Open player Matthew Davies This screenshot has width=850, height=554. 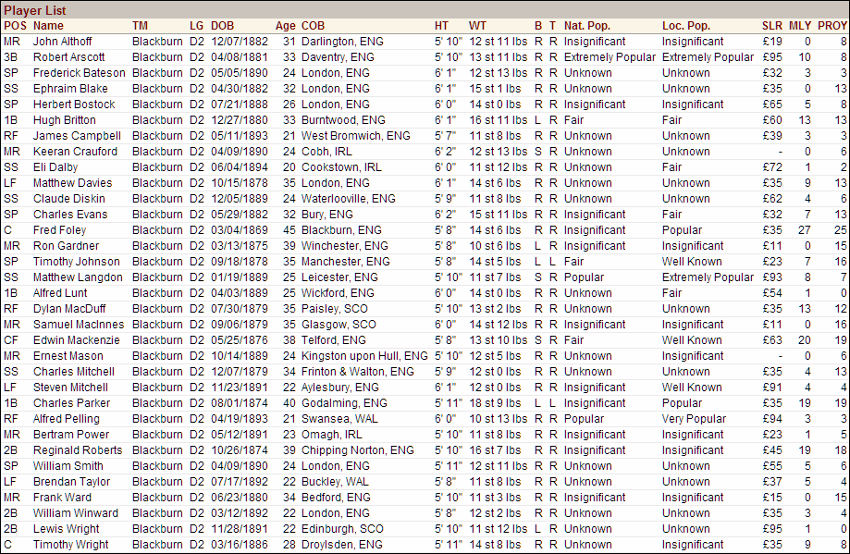point(73,183)
